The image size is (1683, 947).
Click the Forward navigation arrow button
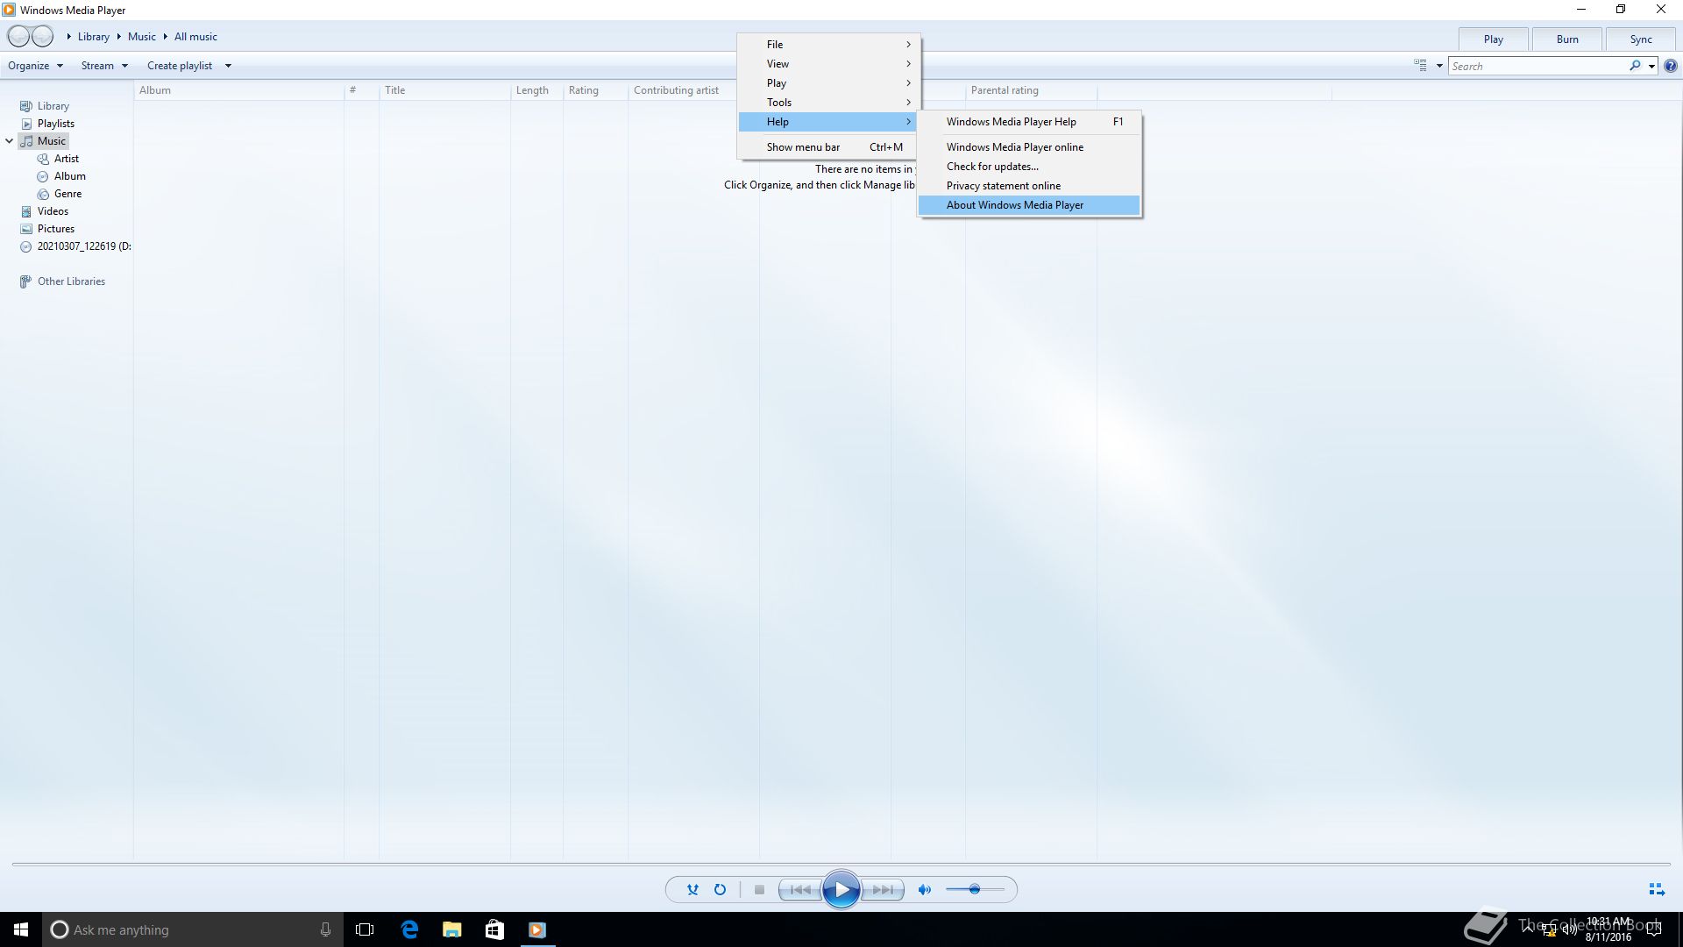tap(42, 37)
